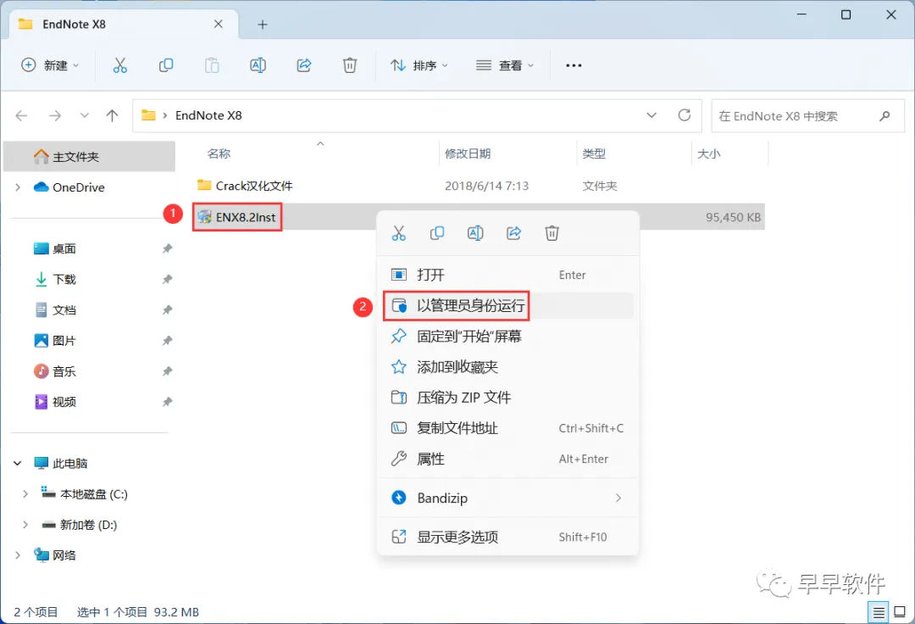This screenshot has height=624, width=915.
Task: Click the Share icon in the context menu
Action: pos(513,233)
